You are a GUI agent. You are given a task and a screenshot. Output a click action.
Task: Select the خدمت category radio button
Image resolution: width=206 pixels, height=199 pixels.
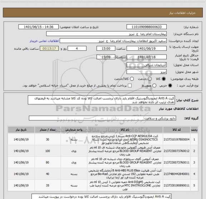tap(150, 79)
